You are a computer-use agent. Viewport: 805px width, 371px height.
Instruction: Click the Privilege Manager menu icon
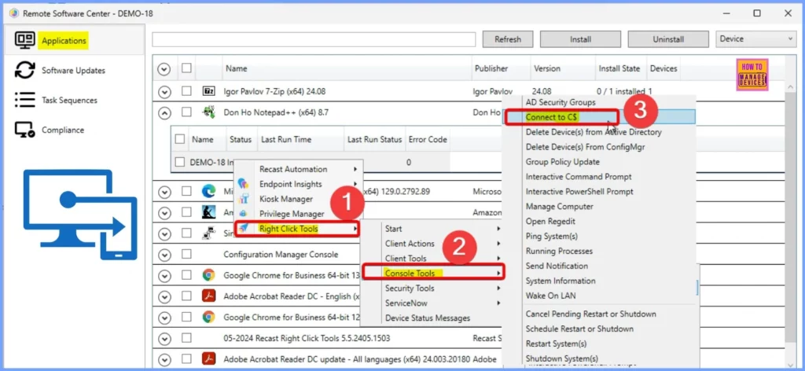pos(244,214)
